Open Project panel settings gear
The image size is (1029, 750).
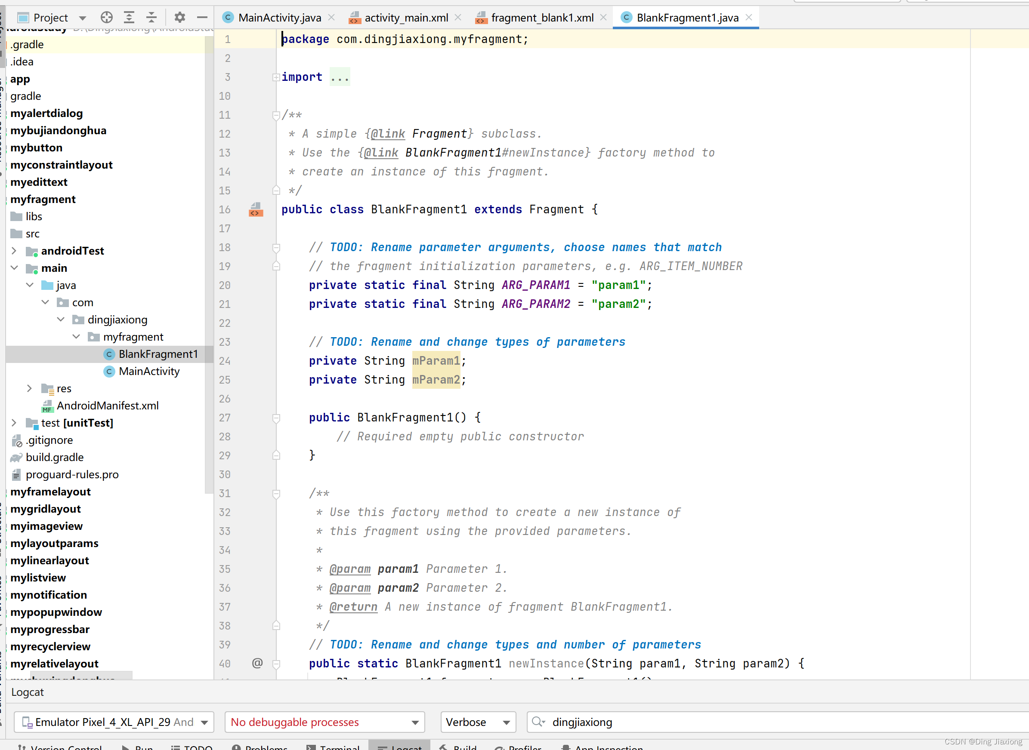pos(180,18)
